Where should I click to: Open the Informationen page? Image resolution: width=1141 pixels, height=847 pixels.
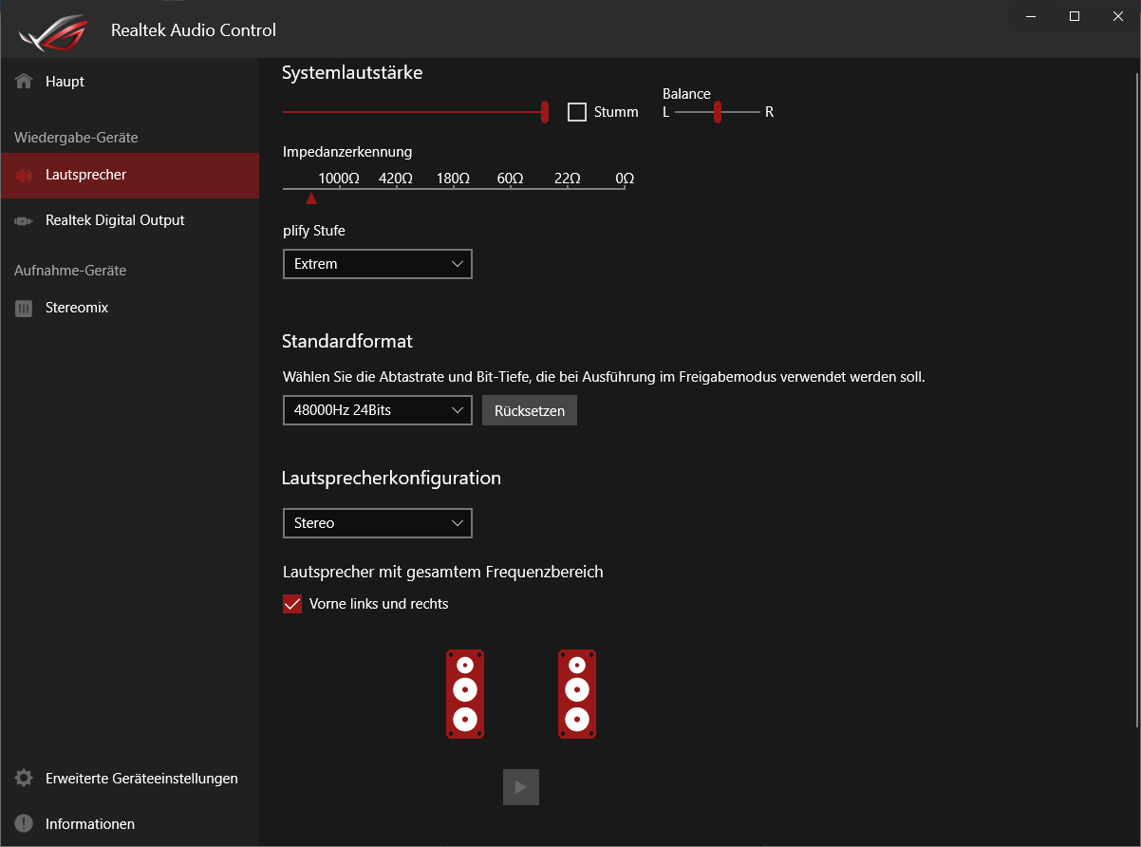coord(130,824)
